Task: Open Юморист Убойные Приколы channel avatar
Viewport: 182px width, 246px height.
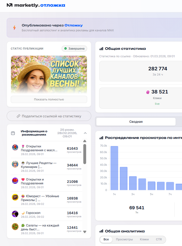Action: (15, 197)
